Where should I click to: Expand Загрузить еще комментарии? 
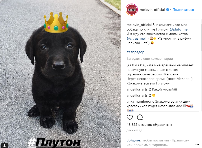pos(150,59)
